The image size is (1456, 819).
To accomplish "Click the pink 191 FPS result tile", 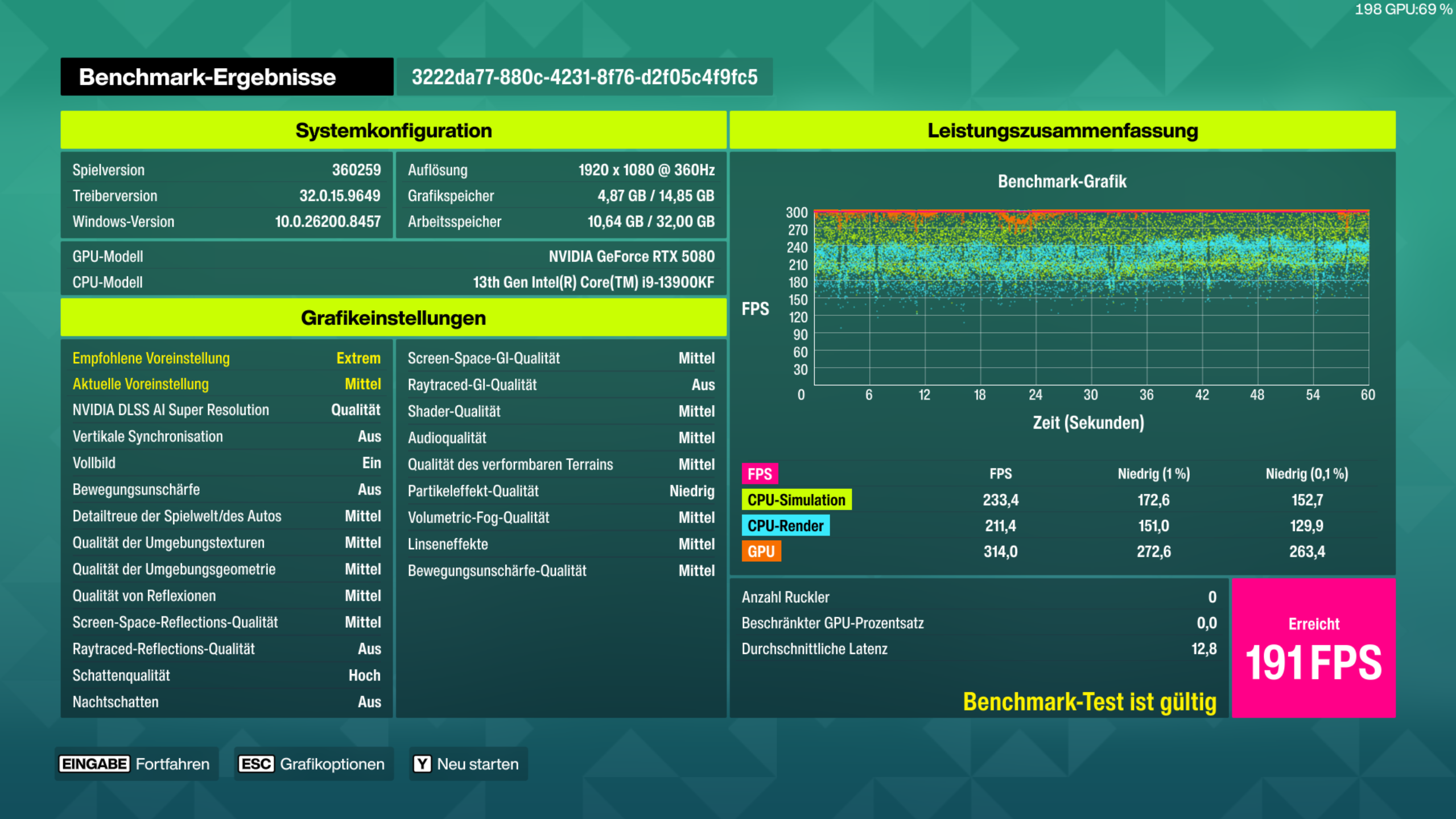I will click(1313, 648).
